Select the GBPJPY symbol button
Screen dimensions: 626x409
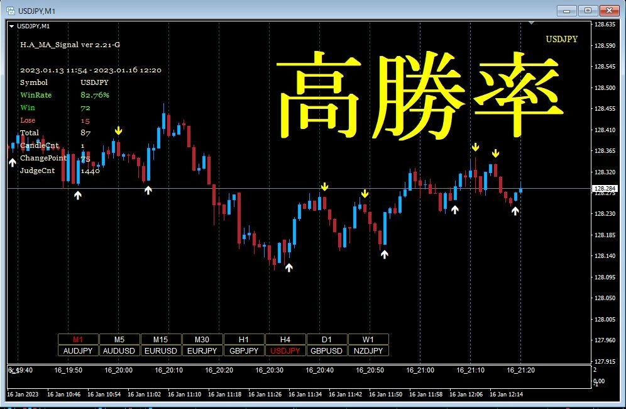tap(244, 351)
